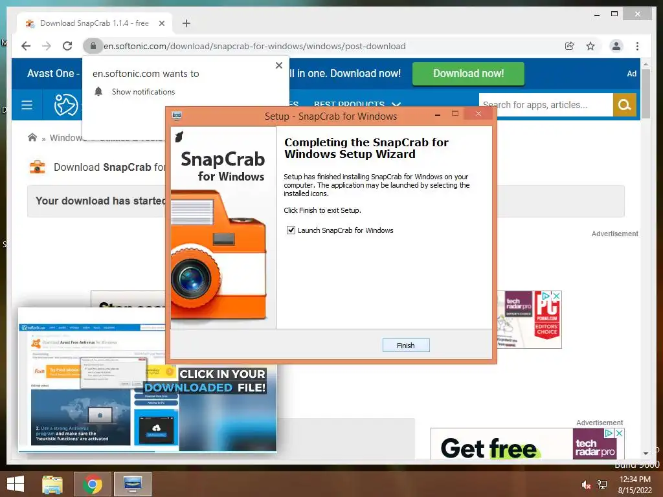
Task: Click Finish in SnapCrab setup wizard
Action: 406,346
